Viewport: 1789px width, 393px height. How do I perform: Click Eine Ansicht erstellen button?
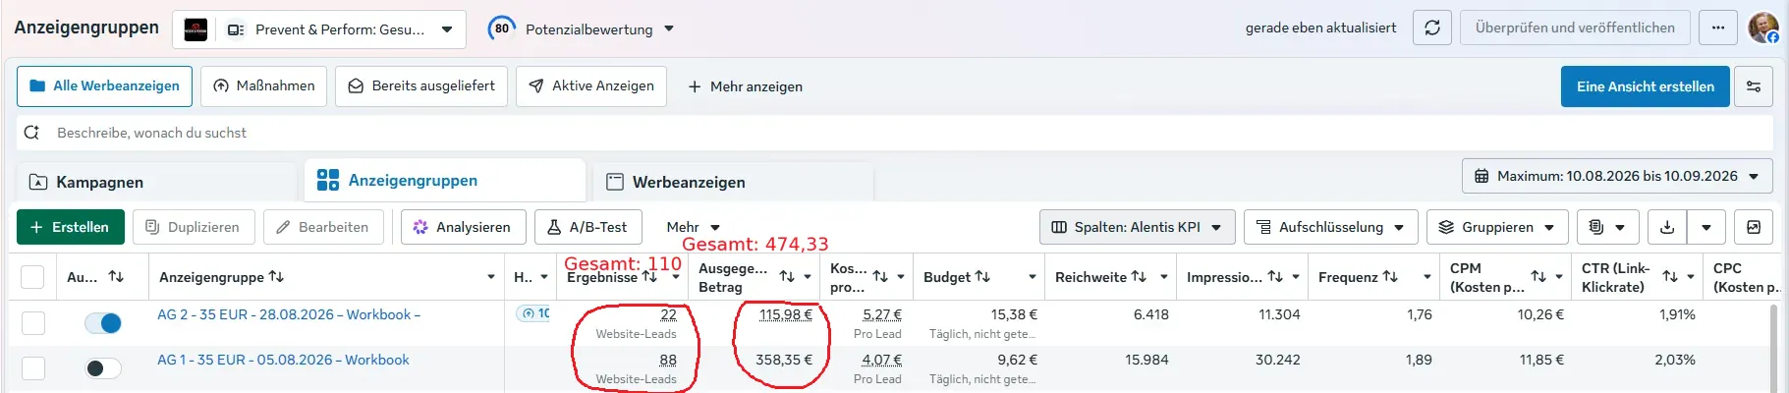click(1646, 86)
